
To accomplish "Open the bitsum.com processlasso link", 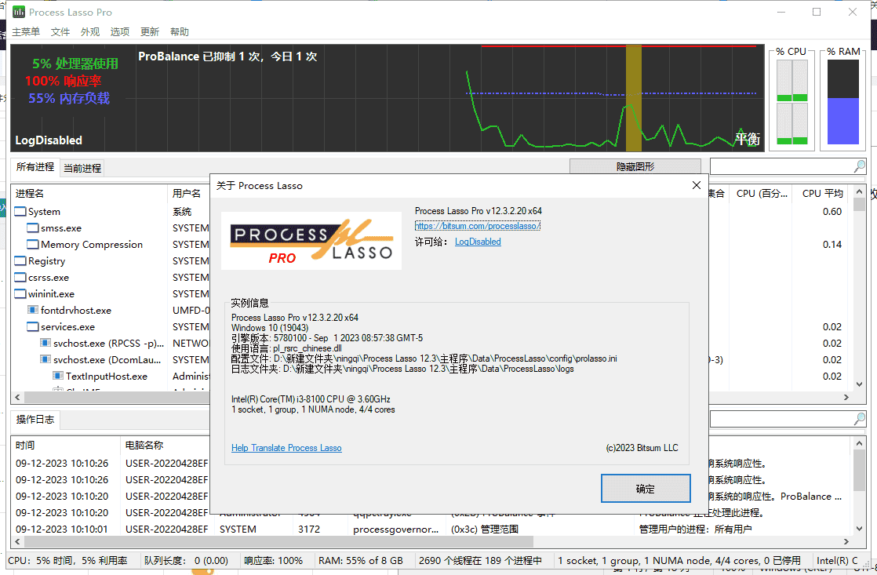I will [x=477, y=226].
